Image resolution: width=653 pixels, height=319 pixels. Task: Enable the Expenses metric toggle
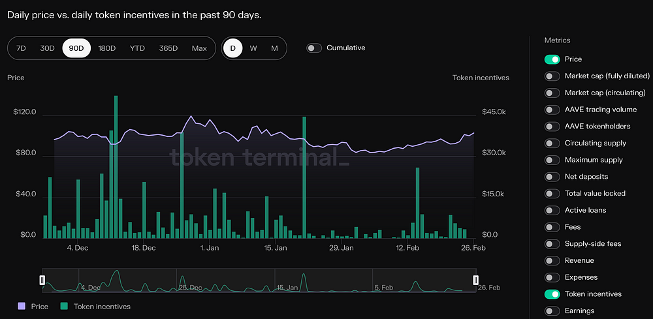point(552,277)
